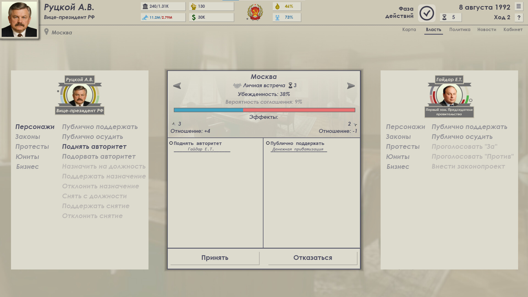Click the population support icon at 73%
This screenshot has height=297, width=528.
pyautogui.click(x=277, y=17)
